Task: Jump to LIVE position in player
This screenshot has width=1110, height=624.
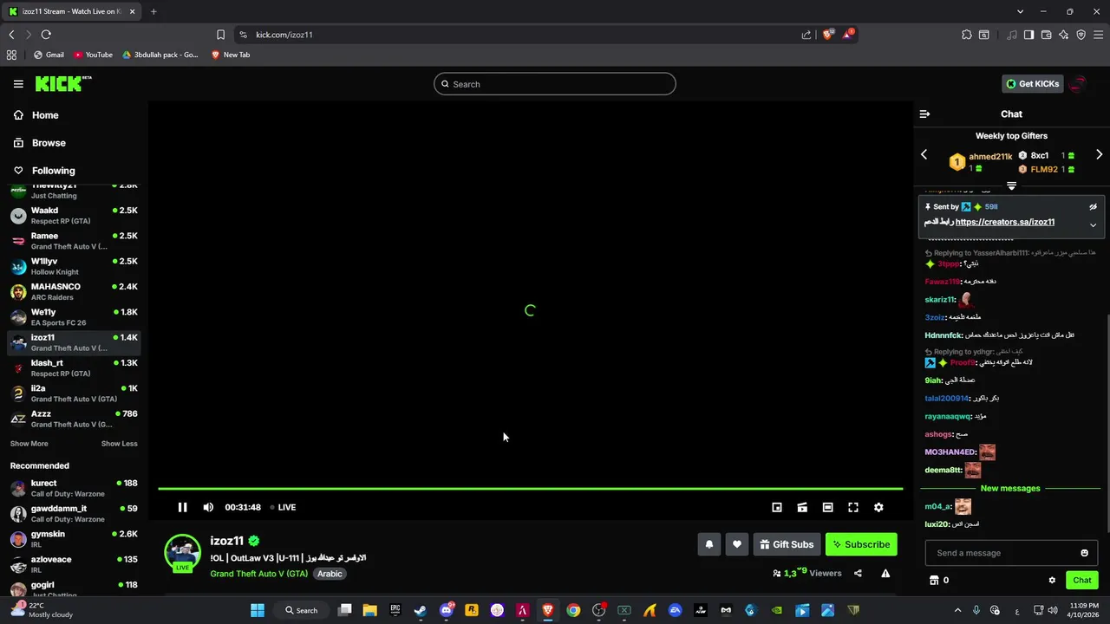Action: tap(283, 507)
